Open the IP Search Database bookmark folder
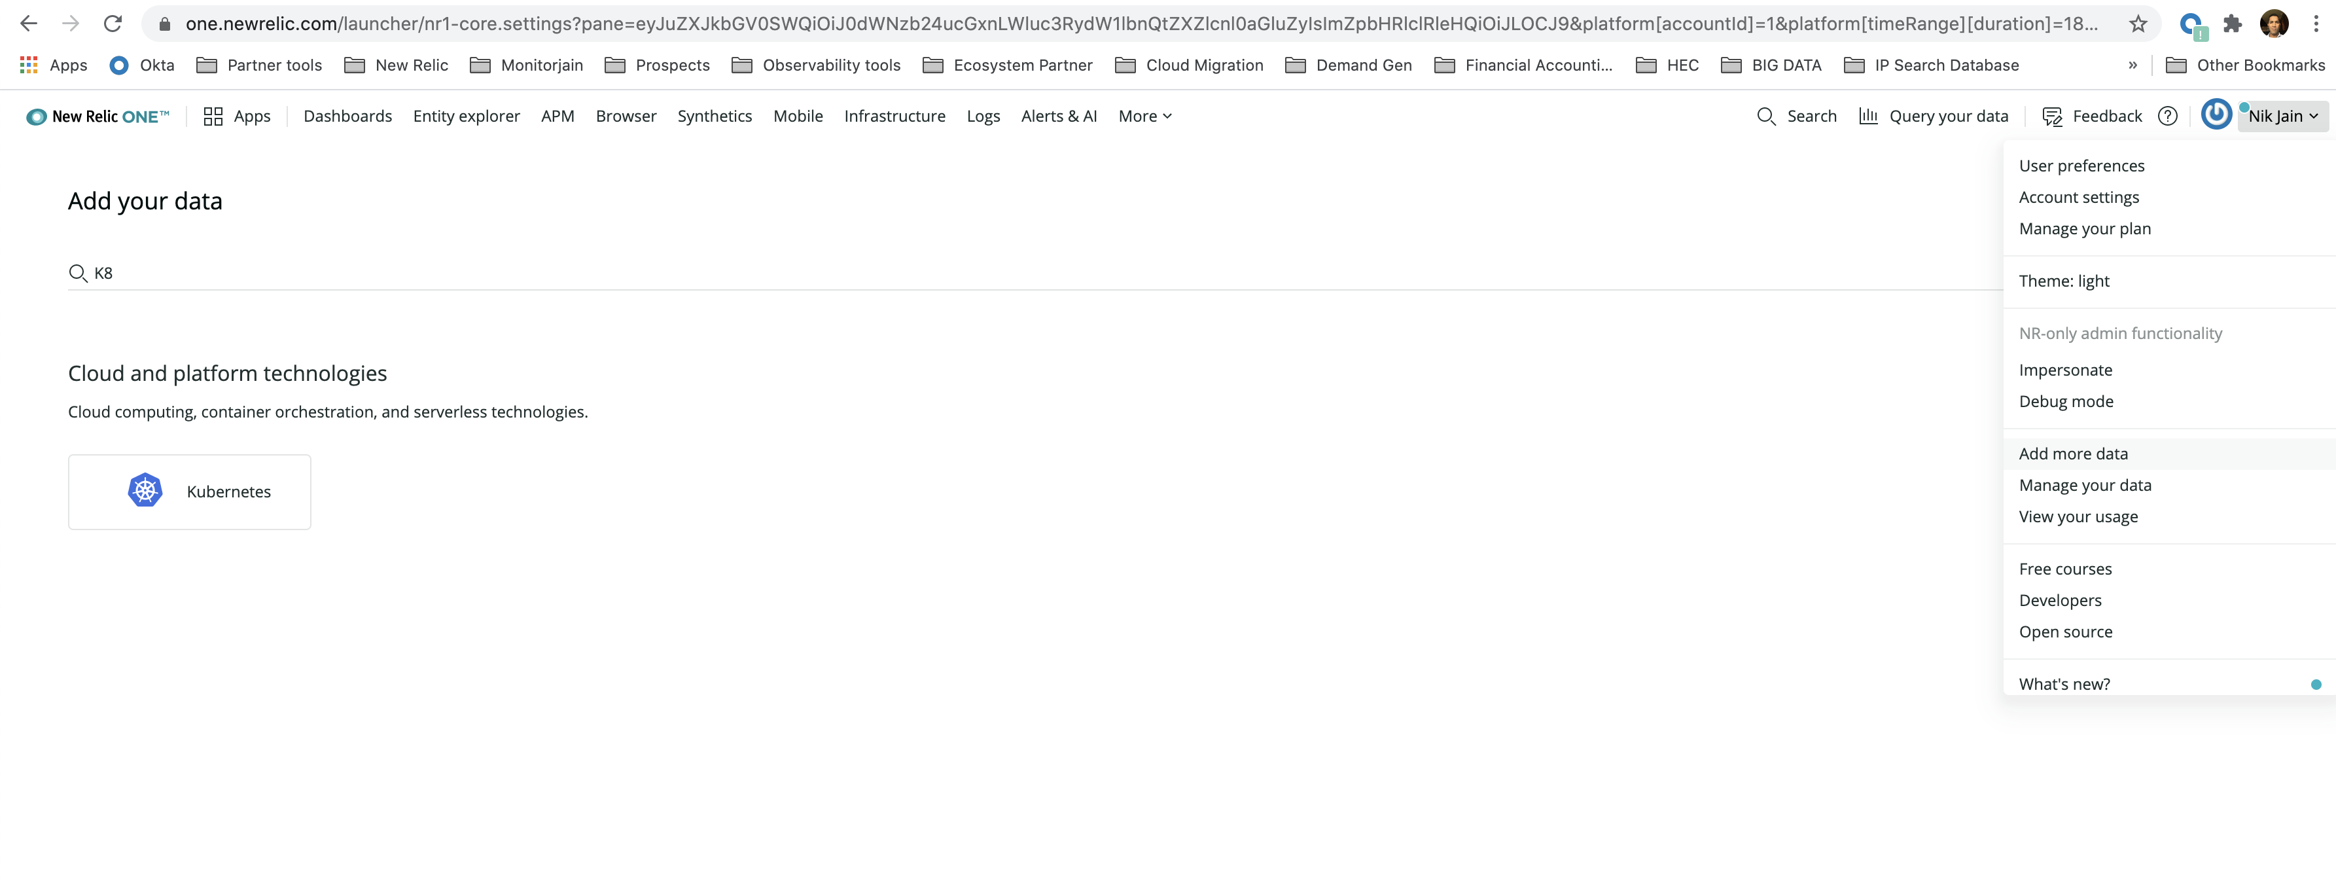2336x894 pixels. coord(1932,65)
